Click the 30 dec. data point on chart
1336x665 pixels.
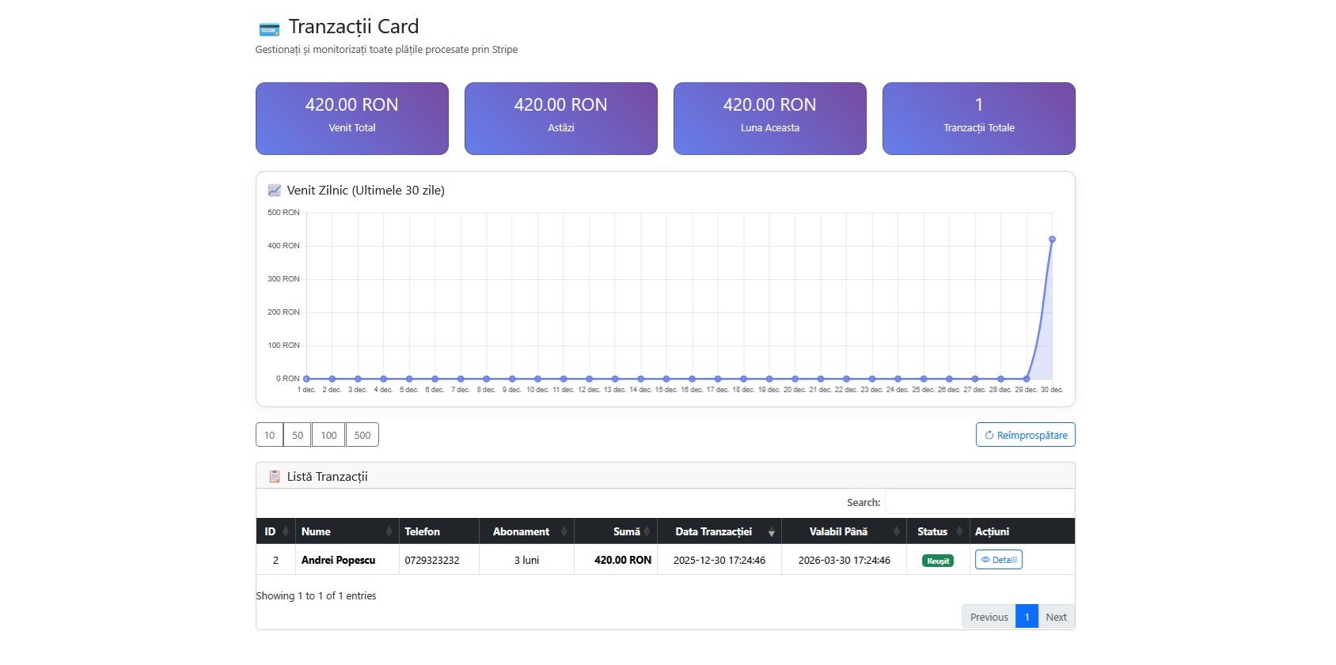point(1052,240)
